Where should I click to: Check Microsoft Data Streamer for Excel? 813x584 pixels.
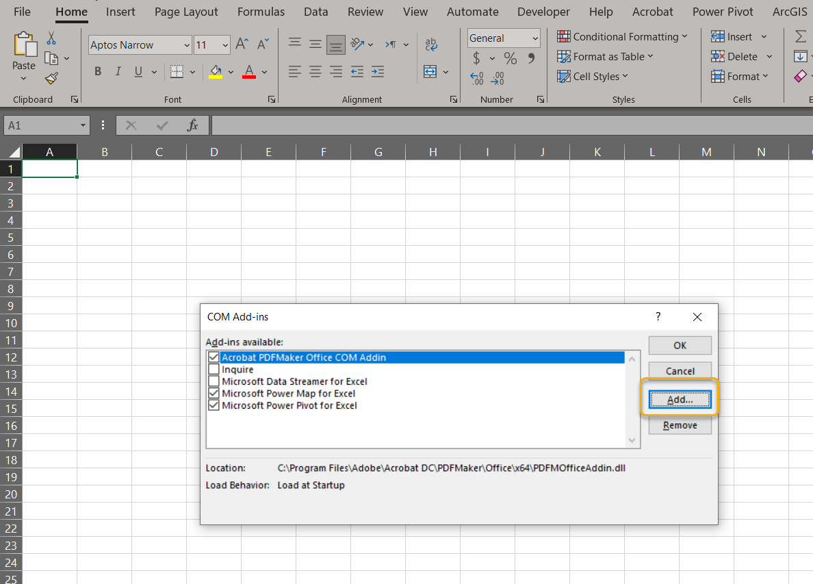click(x=214, y=381)
